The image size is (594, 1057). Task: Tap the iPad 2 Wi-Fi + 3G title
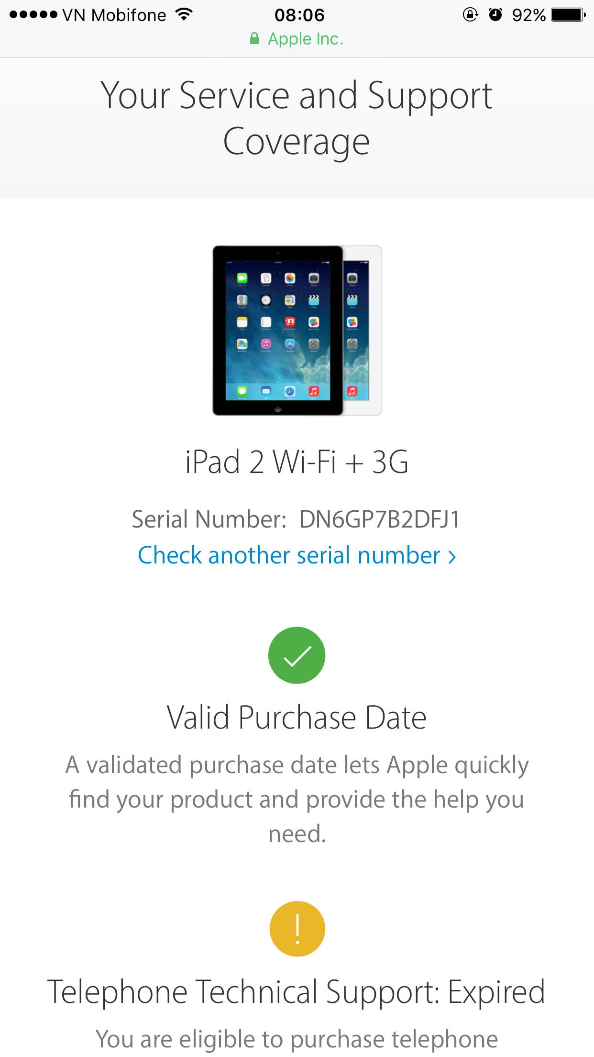[x=297, y=462]
